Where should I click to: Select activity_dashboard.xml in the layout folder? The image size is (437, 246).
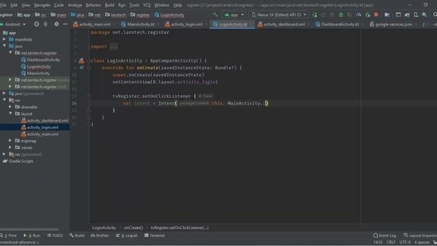pos(44,120)
